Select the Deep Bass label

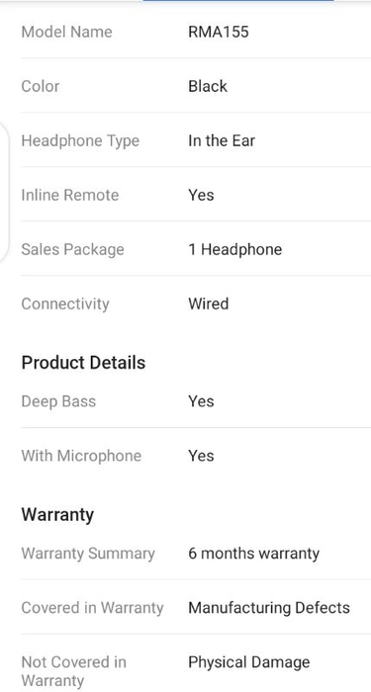(58, 402)
